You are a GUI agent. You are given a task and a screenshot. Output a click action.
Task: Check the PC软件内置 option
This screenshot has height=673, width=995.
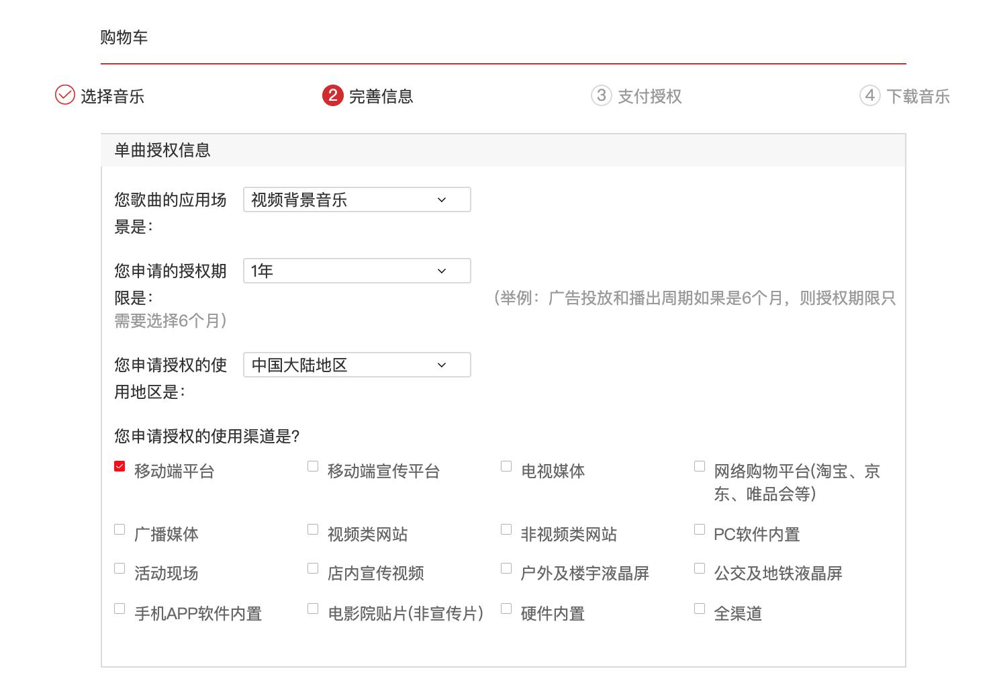pos(699,529)
